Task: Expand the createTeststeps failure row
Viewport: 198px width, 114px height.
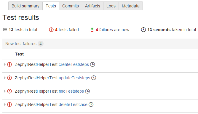Action: point(5,64)
